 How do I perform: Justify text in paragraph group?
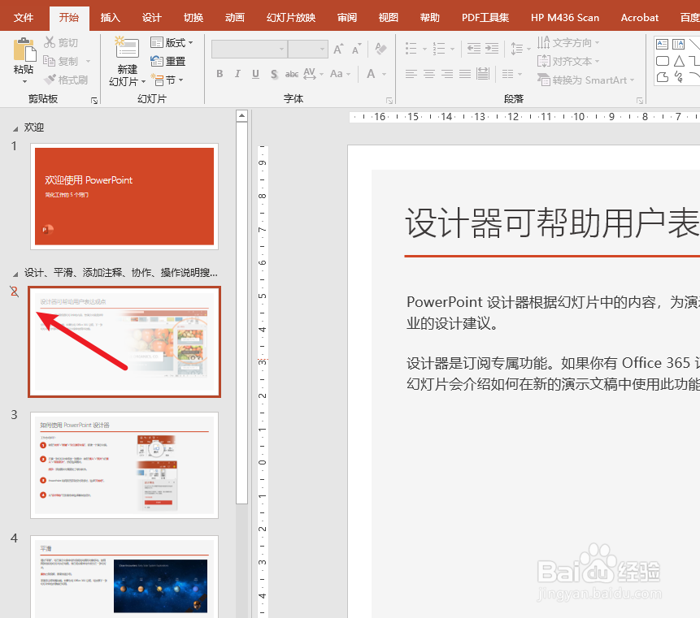pyautogui.click(x=465, y=74)
